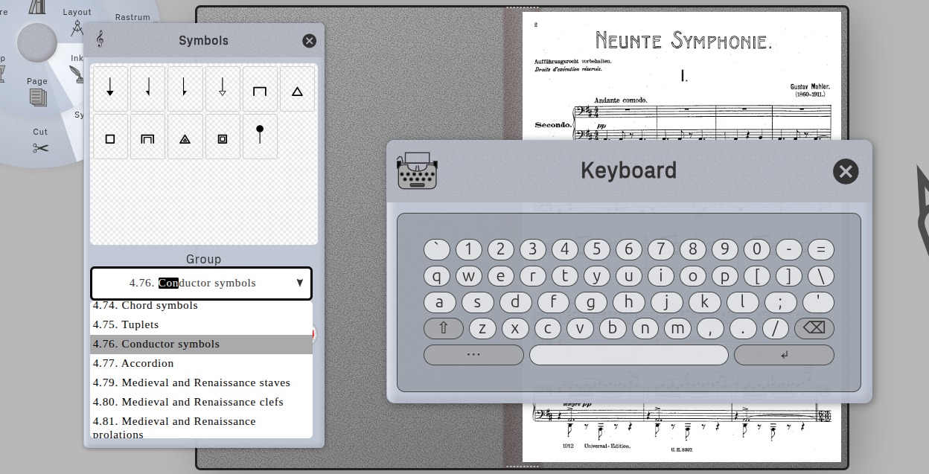929x474 pixels.
Task: Click the round hub of radial menu
Action: 37,42
